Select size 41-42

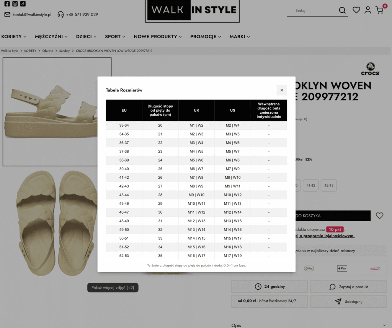click(311, 186)
